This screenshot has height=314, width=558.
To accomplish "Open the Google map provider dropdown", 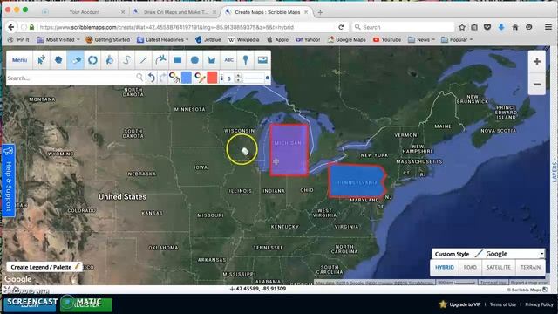I will tap(514, 254).
